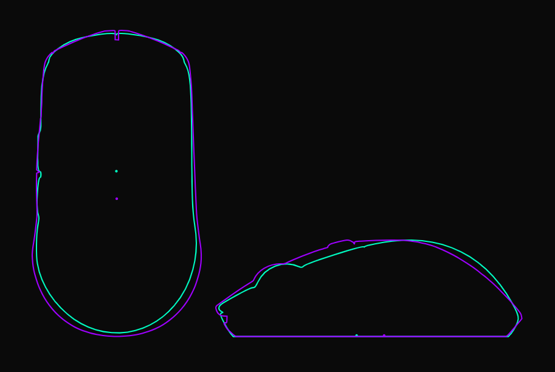The width and height of the screenshot is (555, 372).
Task: Select the purple dot on side view baseline
Action: (384, 335)
